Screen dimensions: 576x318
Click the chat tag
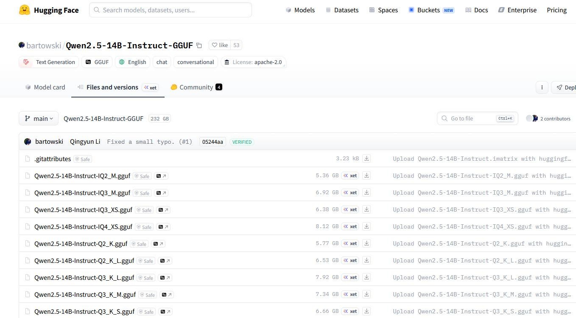[x=162, y=62]
